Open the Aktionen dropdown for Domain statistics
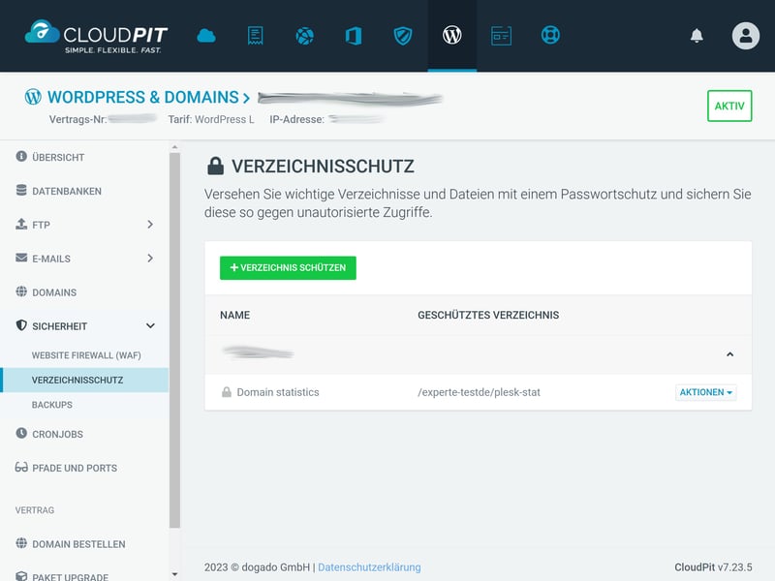The height and width of the screenshot is (581, 775). point(706,392)
